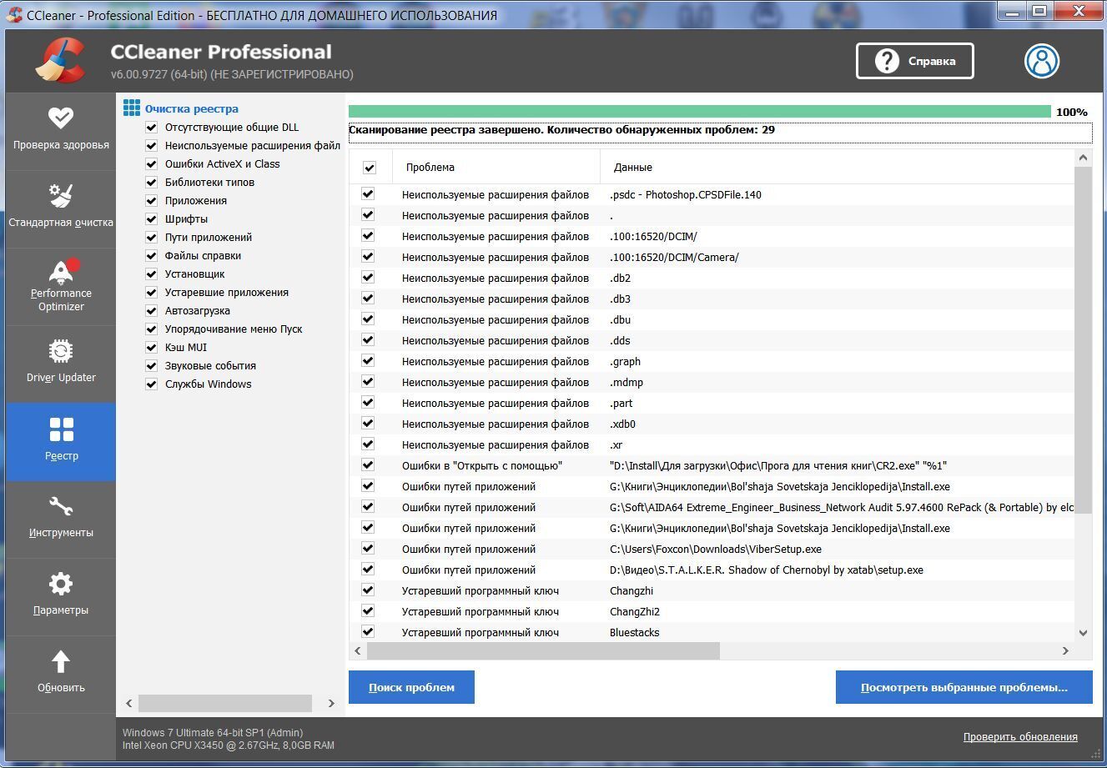Toggle Автозагрузка checkbox

tap(152, 311)
